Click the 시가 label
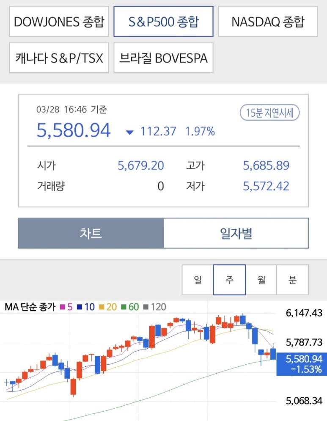The height and width of the screenshot is (421, 327). 47,165
